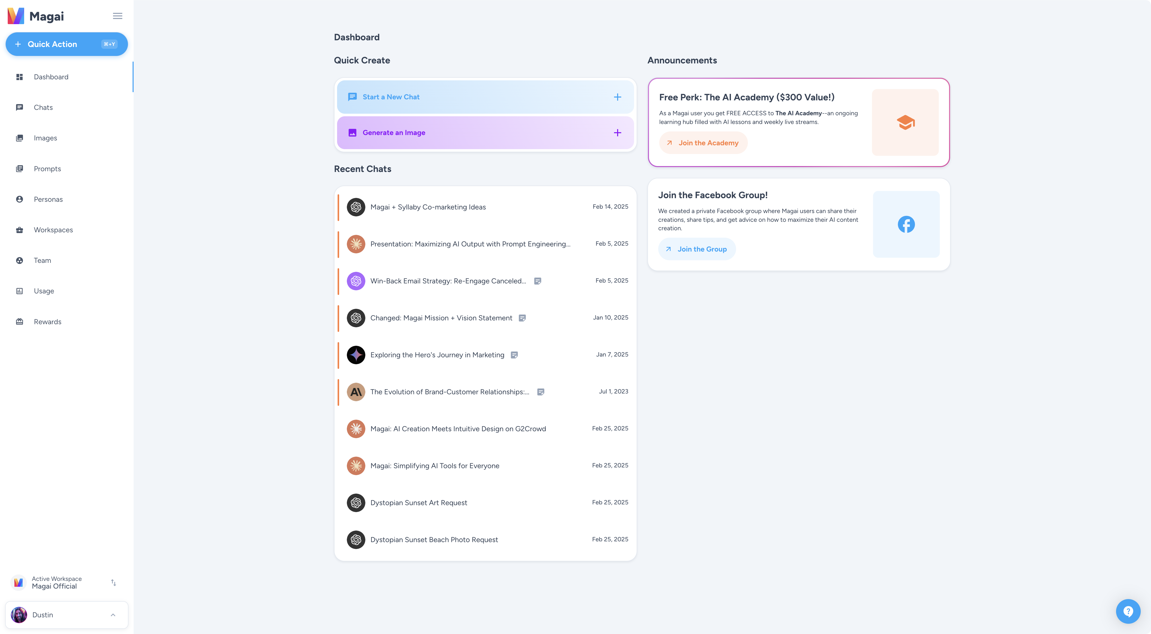Click the note icon beside Mission + Vision chat
This screenshot has width=1151, height=634.
click(x=522, y=318)
